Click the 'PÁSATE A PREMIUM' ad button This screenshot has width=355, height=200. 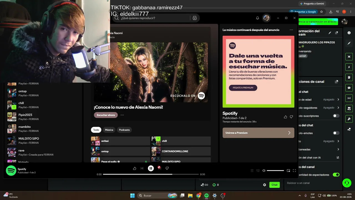(243, 88)
